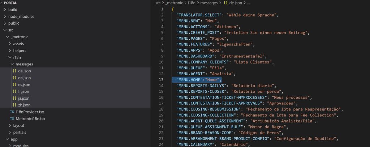Click the "MENU.CLOSING-RESUBMISSION" key
This screenshot has width=370, height=147.
tap(208, 109)
